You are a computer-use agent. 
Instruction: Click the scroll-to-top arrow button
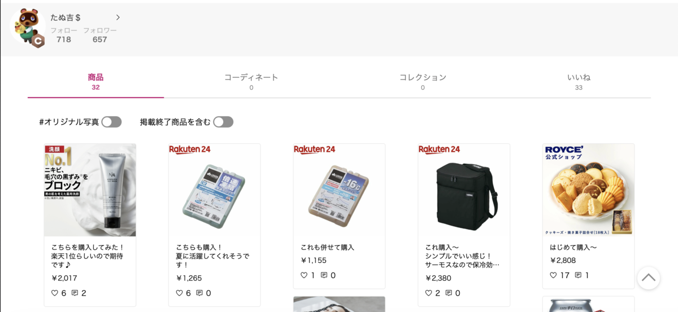649,278
